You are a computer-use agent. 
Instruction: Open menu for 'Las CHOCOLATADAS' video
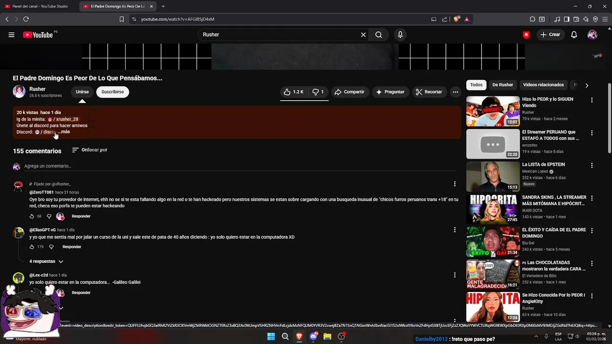[x=591, y=263]
